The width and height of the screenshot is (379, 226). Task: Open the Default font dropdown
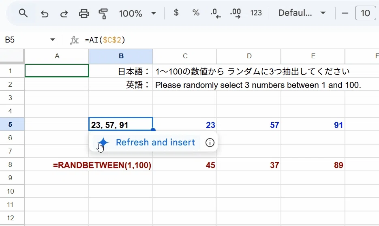coord(302,13)
